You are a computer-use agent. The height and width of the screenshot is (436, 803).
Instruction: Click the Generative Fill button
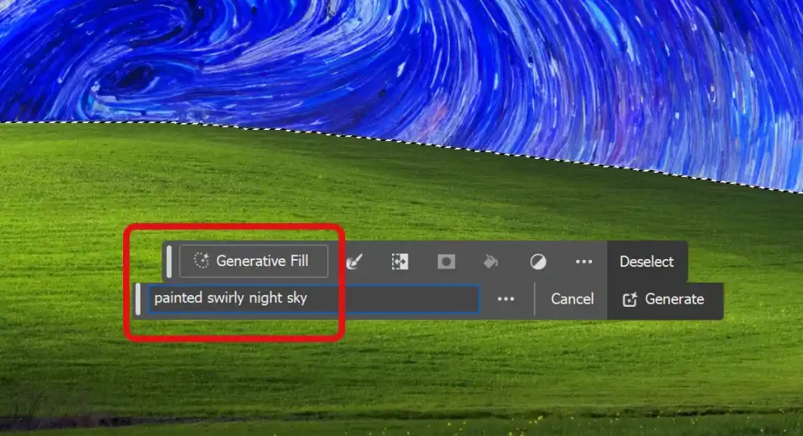tap(253, 261)
